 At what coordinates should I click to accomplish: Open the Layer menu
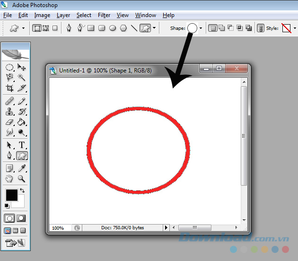point(63,15)
